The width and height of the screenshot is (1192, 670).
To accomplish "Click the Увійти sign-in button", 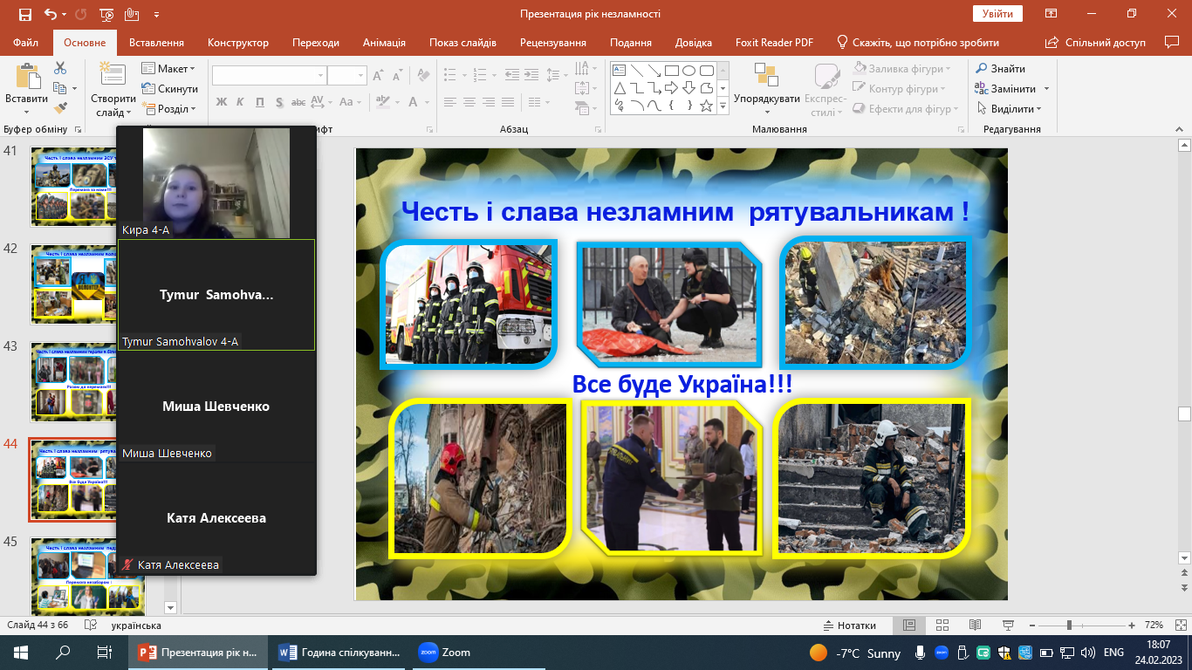I will pyautogui.click(x=997, y=14).
